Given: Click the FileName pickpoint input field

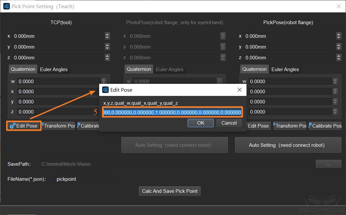Looking at the screenshot, I should pos(84,179).
